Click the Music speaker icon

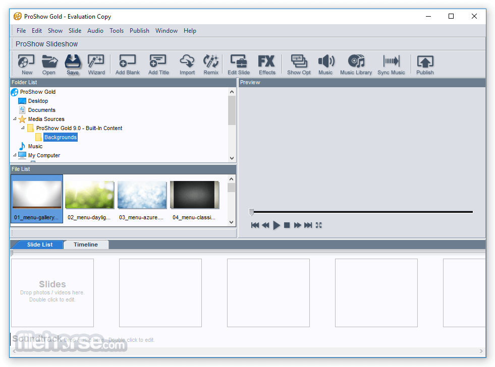tap(326, 65)
